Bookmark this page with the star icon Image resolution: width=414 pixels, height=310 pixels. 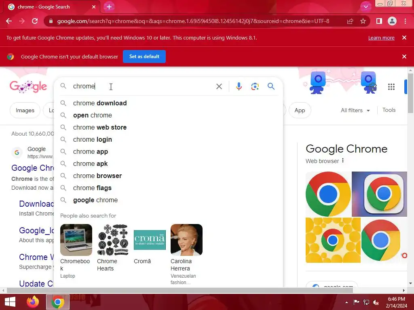point(363,21)
